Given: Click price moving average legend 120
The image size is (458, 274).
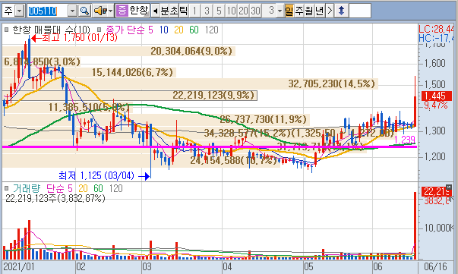Looking at the screenshot, I should (211, 30).
